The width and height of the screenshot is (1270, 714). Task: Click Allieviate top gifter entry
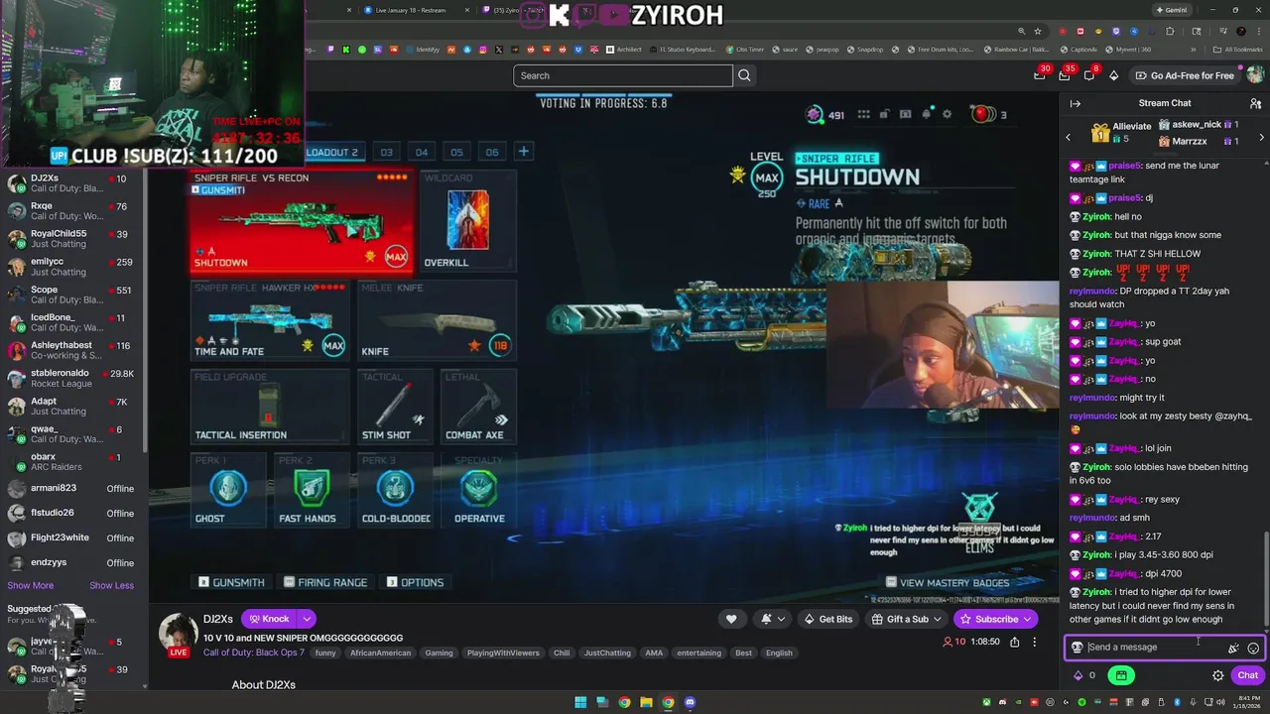point(1122,132)
